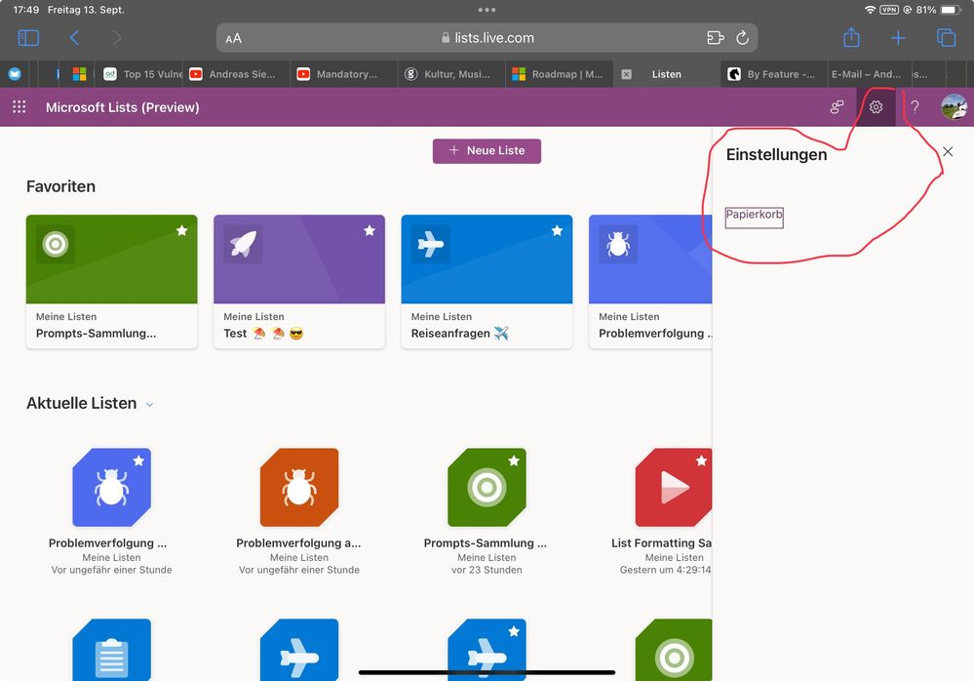
Task: Tap the battery indicator in the status bar
Action: coord(951,10)
